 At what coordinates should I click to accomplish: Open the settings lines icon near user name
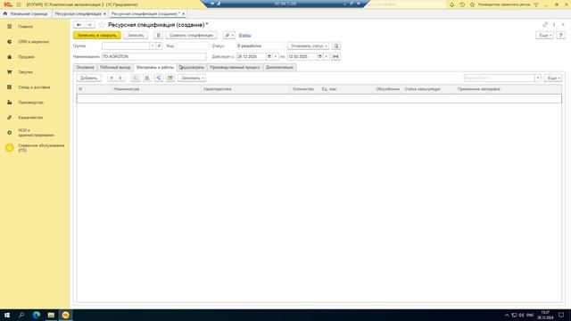pos(536,4)
